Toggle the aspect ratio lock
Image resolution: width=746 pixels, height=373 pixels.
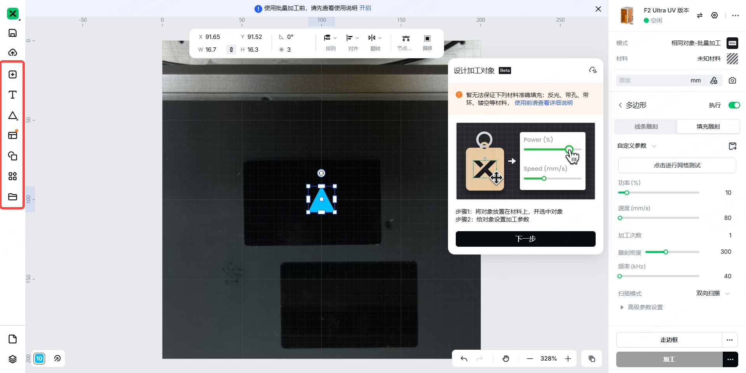pyautogui.click(x=231, y=50)
